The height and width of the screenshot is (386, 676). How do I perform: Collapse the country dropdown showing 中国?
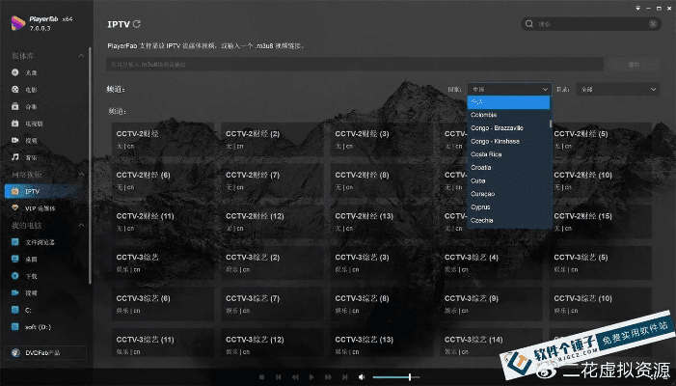tap(509, 89)
